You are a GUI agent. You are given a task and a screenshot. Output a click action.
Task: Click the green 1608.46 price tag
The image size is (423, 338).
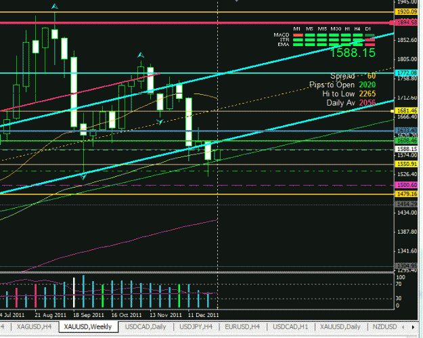pyautogui.click(x=406, y=141)
